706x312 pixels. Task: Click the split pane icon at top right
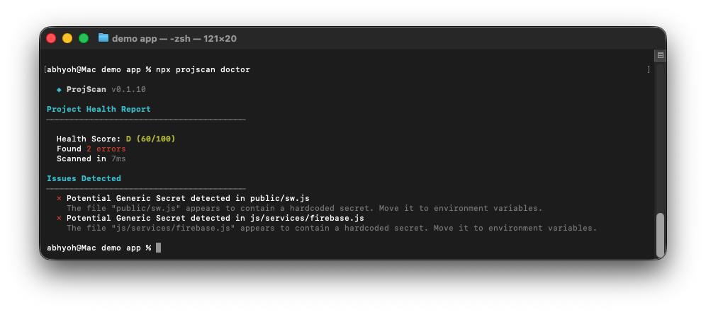660,55
